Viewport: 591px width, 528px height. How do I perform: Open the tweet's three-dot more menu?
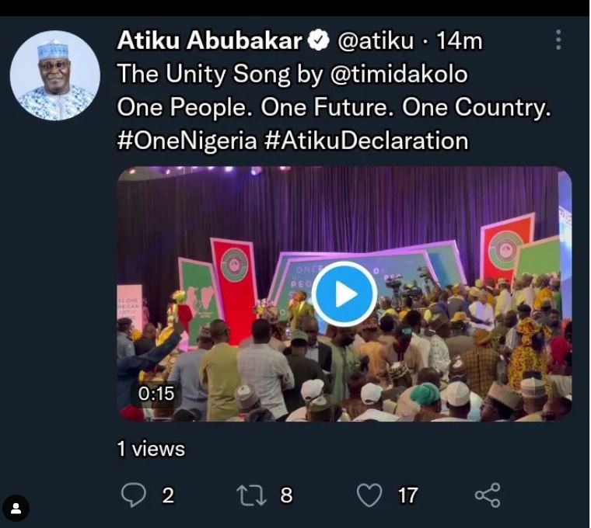558,40
